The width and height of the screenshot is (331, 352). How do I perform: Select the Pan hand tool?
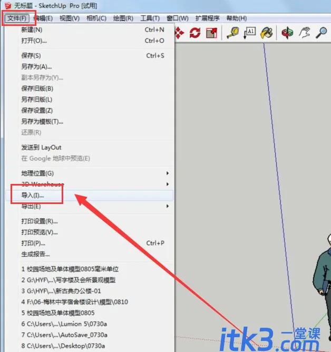coord(305,33)
